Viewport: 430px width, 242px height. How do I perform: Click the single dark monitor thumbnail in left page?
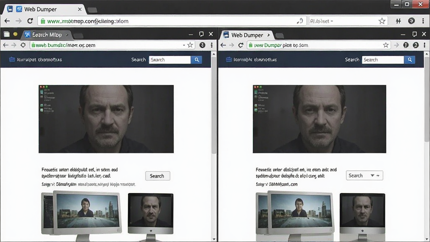(x=151, y=216)
